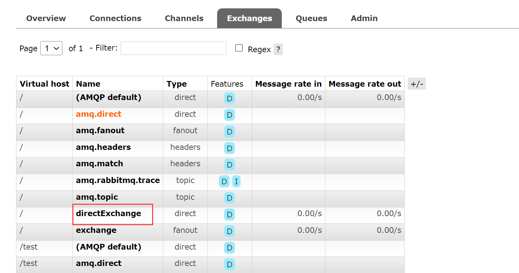The height and width of the screenshot is (273, 519).
Task: Click message rate in for directExchange
Action: coord(310,213)
